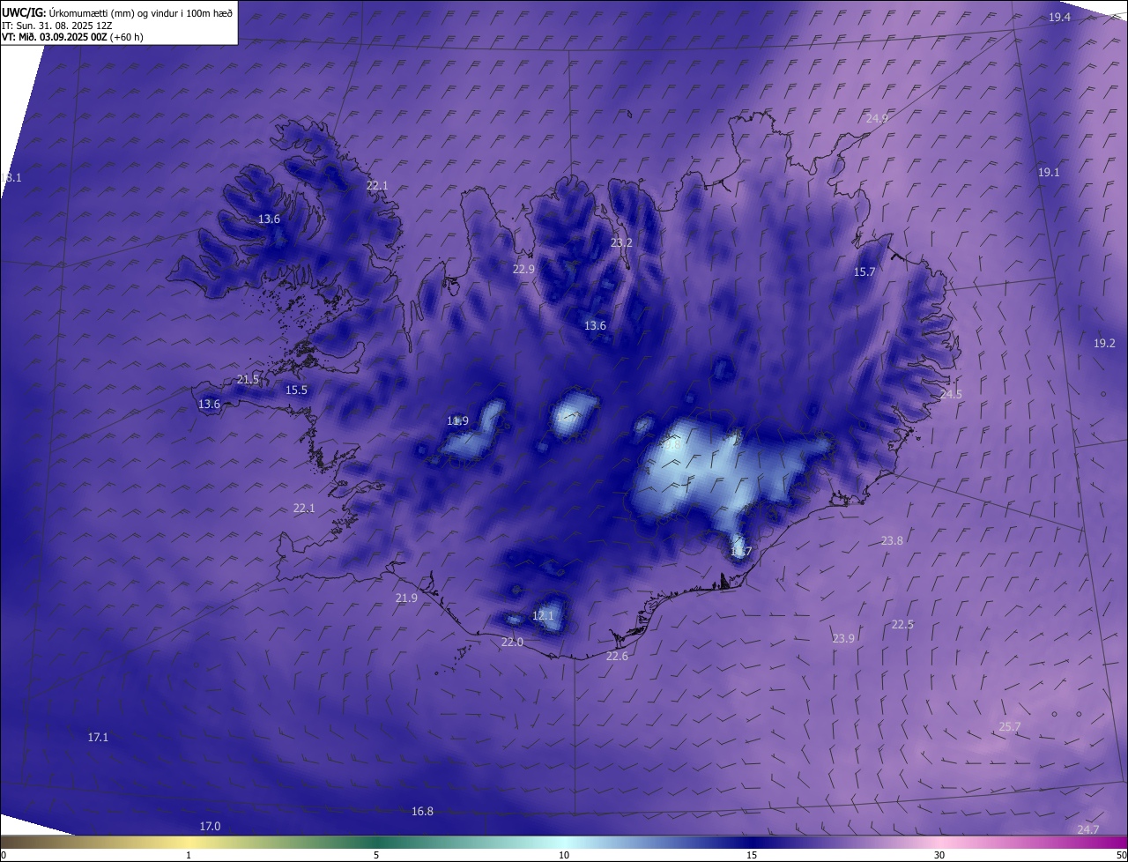The width and height of the screenshot is (1128, 862).
Task: Click the 11.9 label over the pale glacier patch
Action: 457,421
